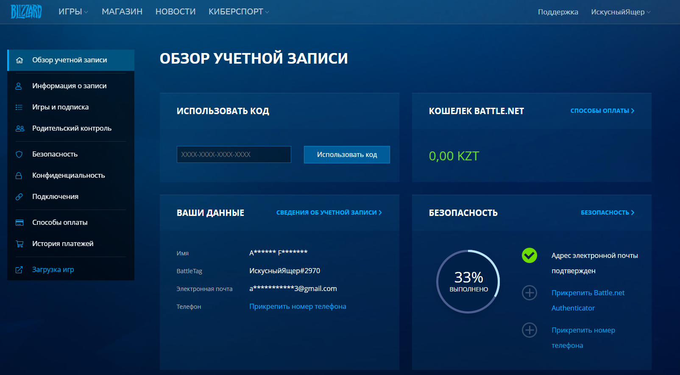Focus the XXXX-XXXX-XXXX-XXXX code field

tap(234, 154)
